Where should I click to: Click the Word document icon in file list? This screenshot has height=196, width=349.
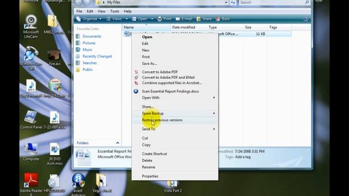click(127, 34)
